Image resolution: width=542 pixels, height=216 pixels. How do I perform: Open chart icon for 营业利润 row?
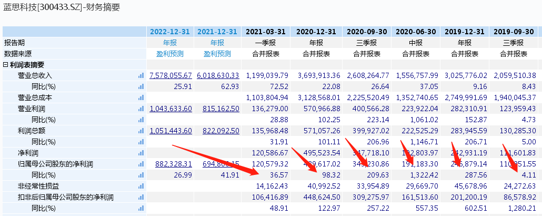tap(140, 109)
